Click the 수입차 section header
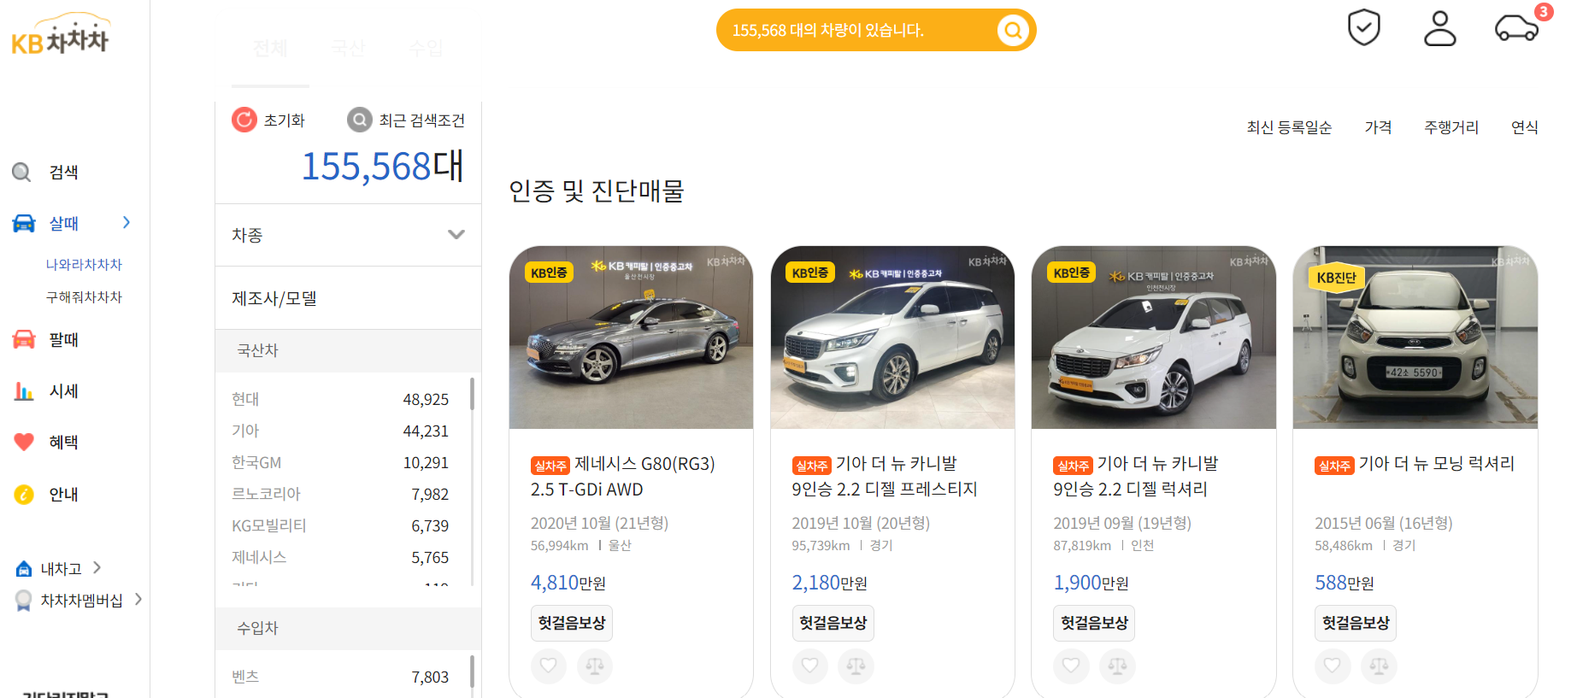 tap(348, 628)
